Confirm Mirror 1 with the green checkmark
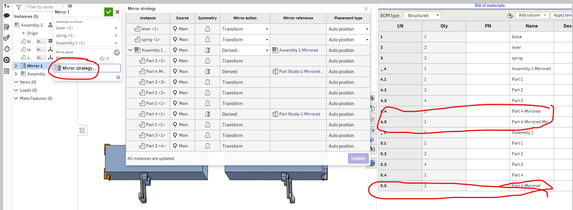 click(109, 12)
